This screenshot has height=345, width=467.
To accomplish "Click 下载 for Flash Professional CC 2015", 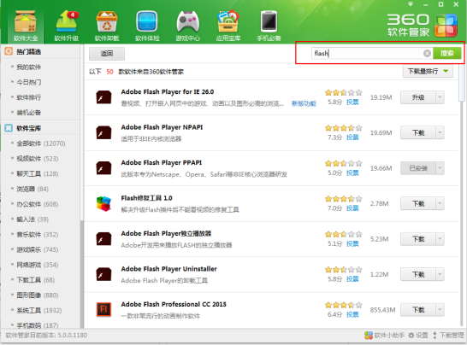I will point(418,310).
